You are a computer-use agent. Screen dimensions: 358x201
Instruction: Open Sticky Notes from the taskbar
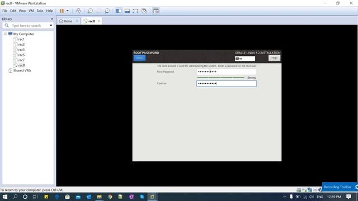pyautogui.click(x=46, y=197)
